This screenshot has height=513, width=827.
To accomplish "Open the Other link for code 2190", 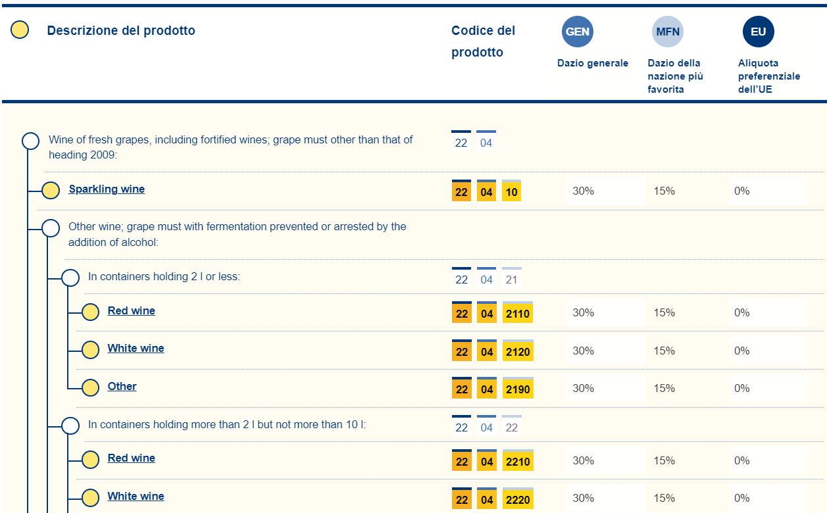I will coord(122,387).
